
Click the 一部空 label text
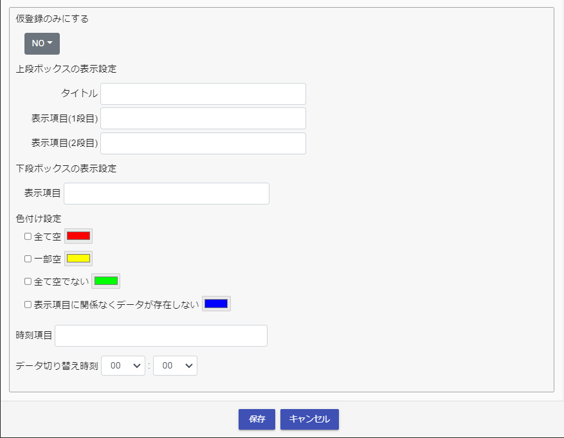pos(48,259)
